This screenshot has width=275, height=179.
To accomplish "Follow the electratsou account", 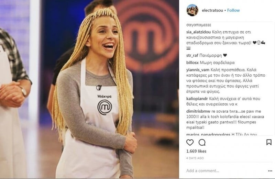I will 233,10.
